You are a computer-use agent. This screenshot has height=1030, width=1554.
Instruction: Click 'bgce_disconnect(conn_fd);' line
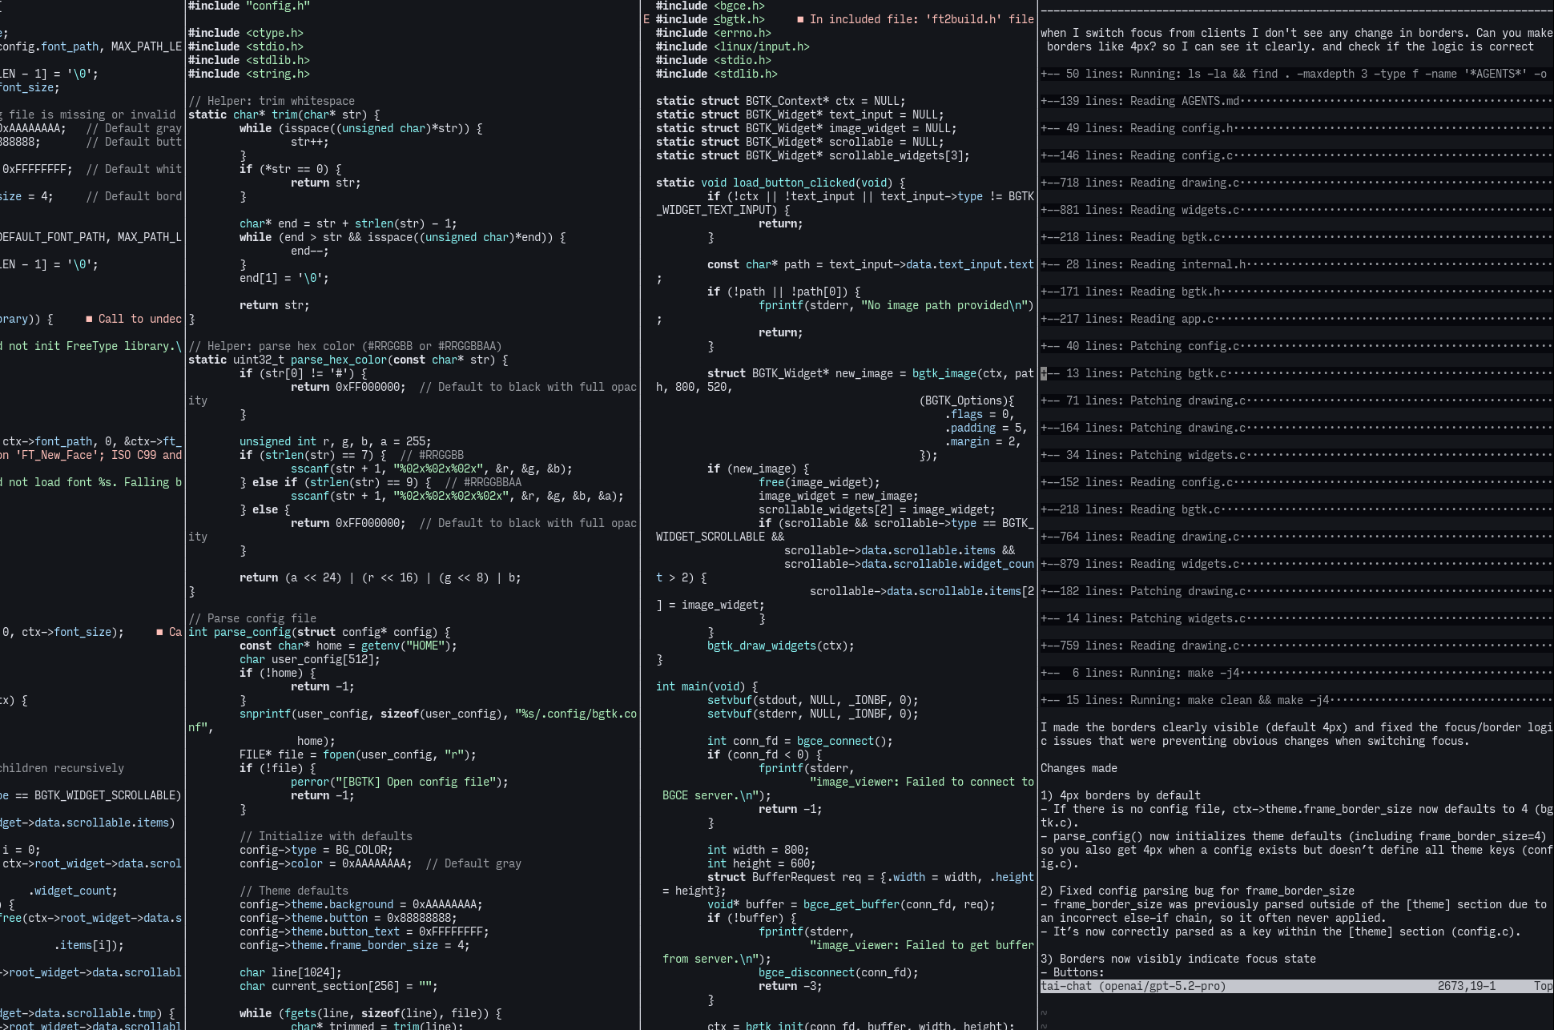(839, 972)
